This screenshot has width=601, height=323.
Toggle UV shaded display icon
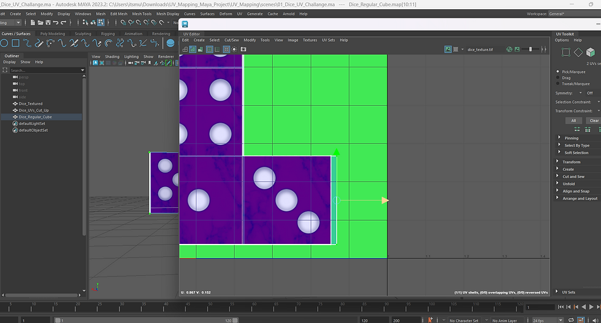pos(193,50)
